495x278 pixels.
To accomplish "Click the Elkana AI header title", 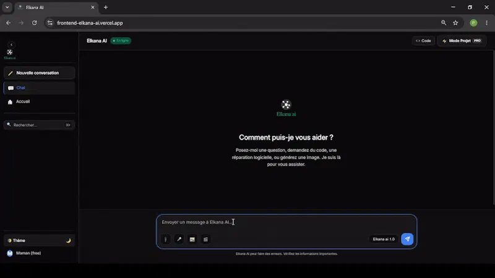I will click(x=97, y=41).
